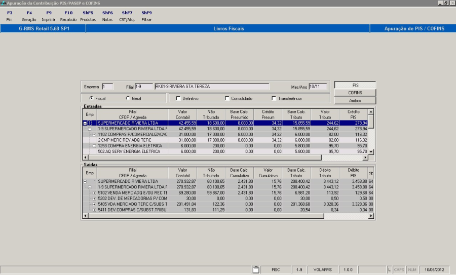The height and width of the screenshot is (275, 456).
Task: Enable the Definitivo checkbox
Action: pos(178,98)
